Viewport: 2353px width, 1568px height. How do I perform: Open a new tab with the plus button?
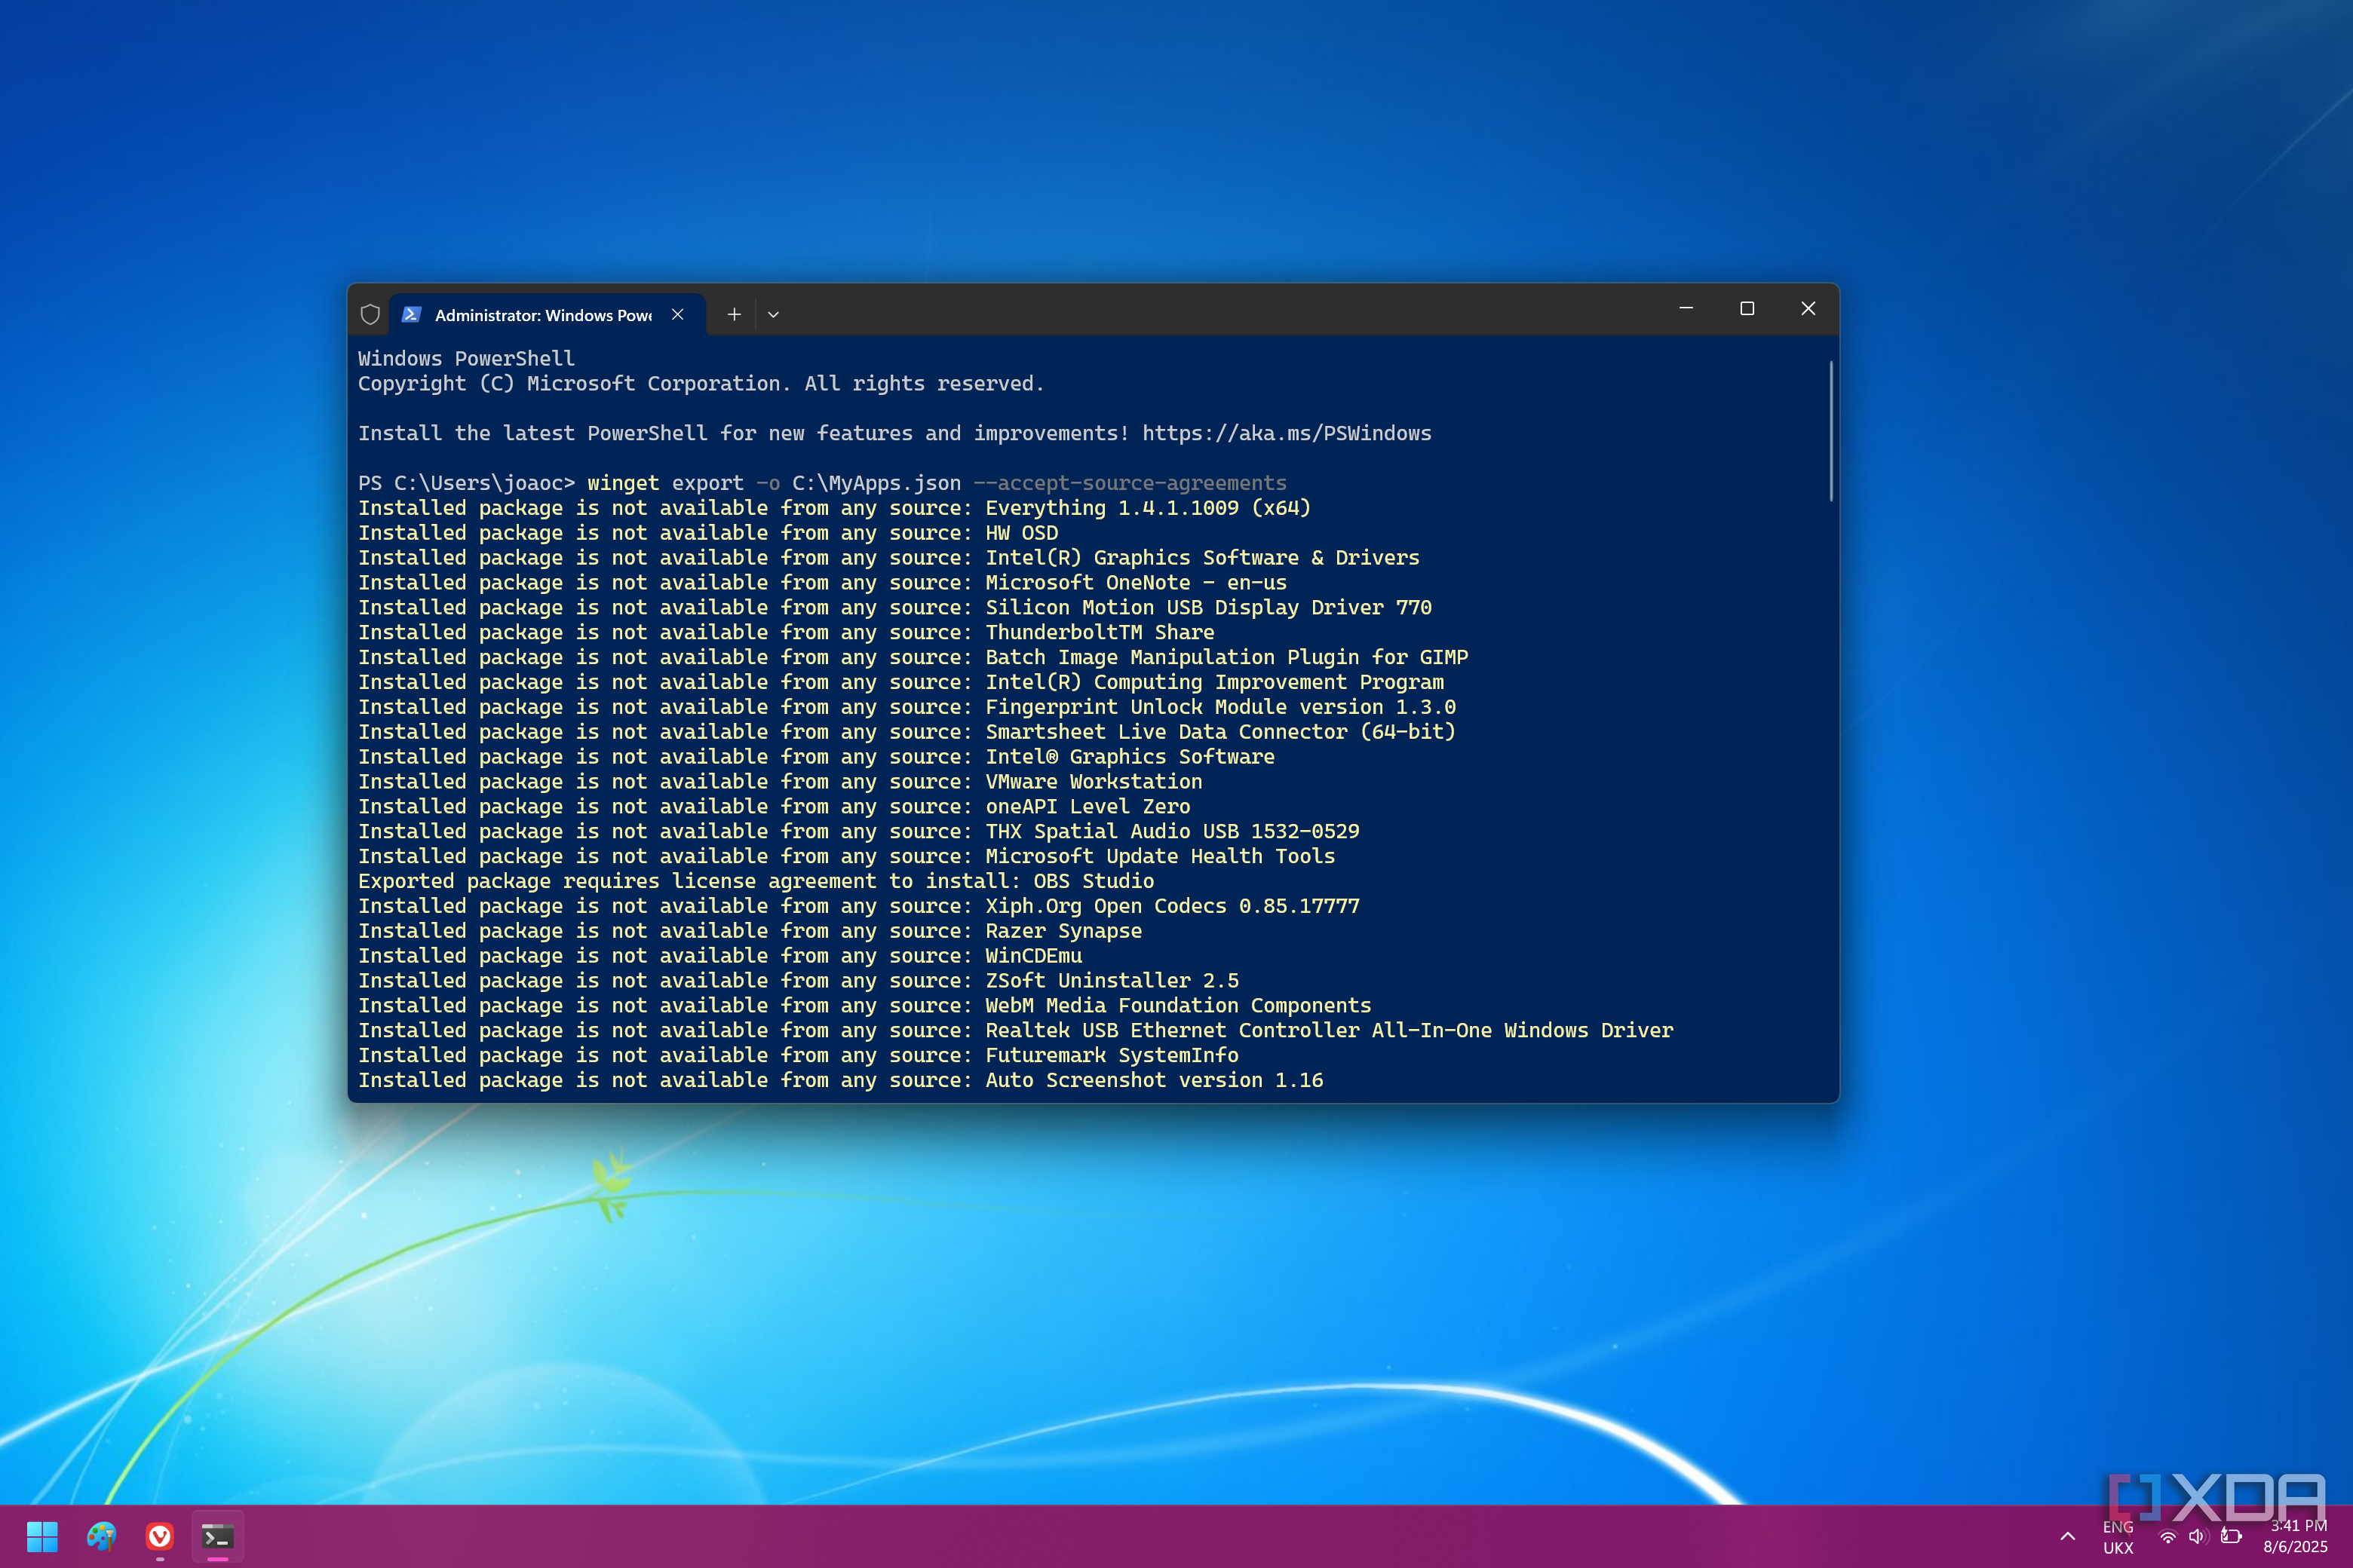(733, 314)
